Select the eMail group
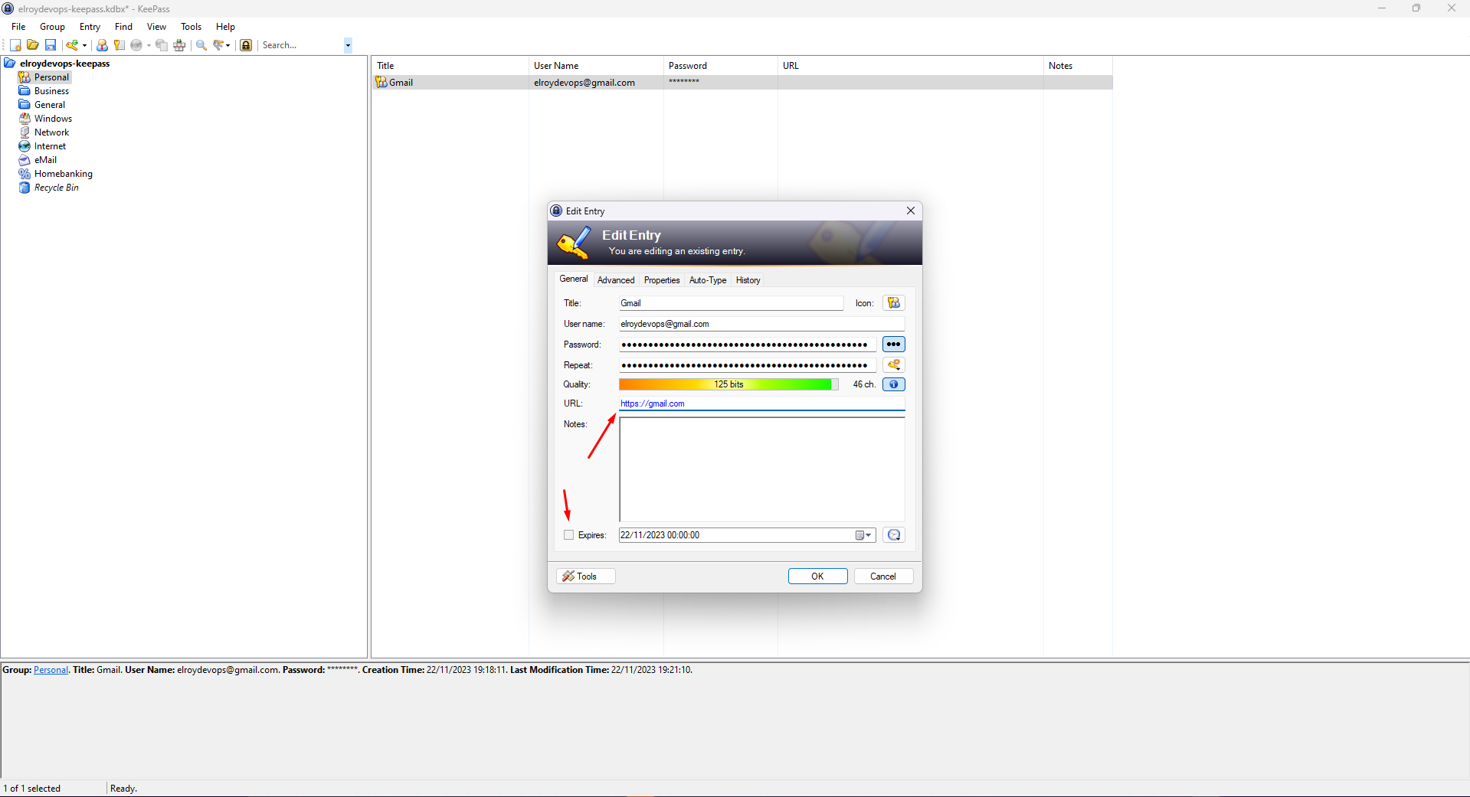Screen dimensions: 1470x797 (x=45, y=160)
